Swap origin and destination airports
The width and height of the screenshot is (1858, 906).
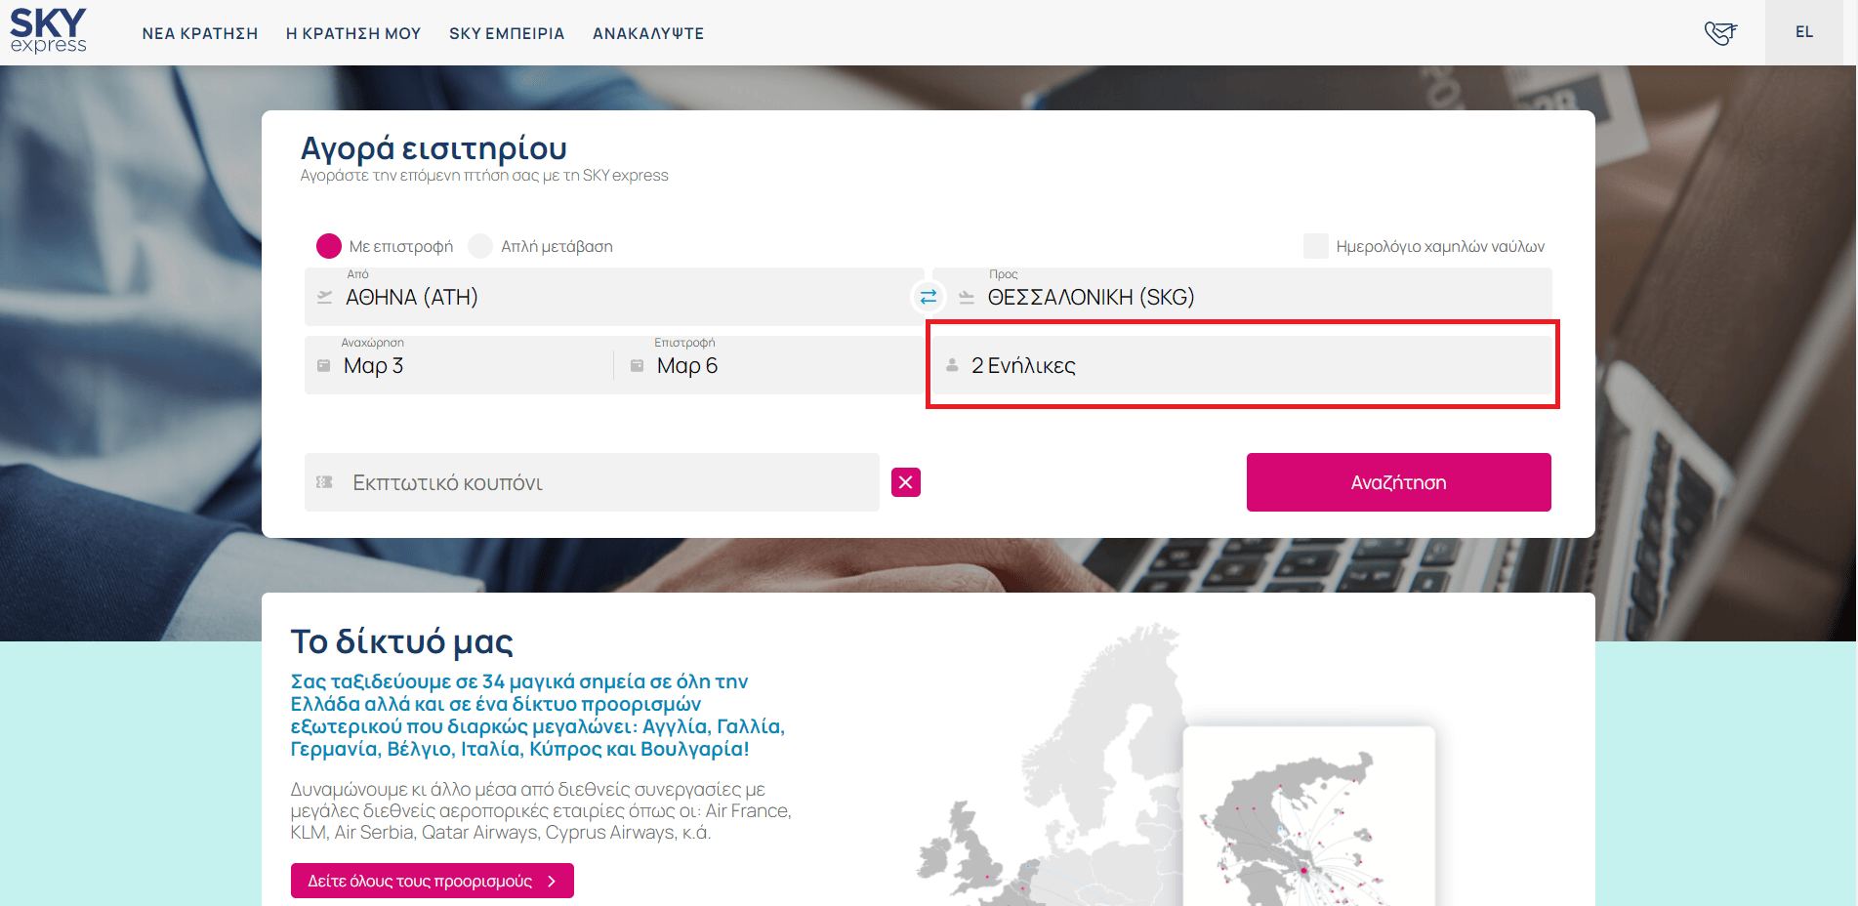pyautogui.click(x=928, y=296)
